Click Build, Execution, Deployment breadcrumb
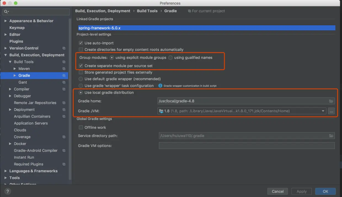Screen dimensions: 342x197 (x=103, y=11)
